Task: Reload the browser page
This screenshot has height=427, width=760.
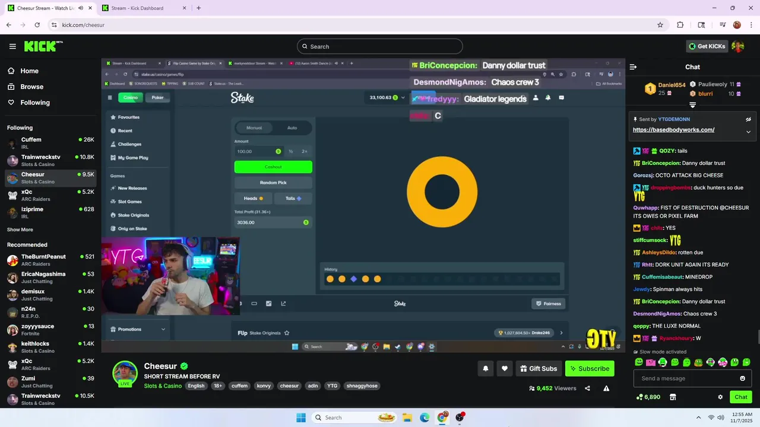Action: [x=37, y=25]
